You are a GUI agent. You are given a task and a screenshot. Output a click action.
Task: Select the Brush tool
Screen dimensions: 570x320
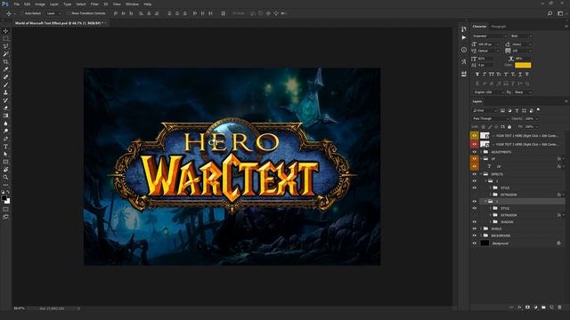(x=6, y=84)
